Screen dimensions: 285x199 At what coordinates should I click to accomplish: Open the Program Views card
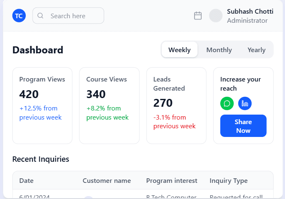pos(42,105)
